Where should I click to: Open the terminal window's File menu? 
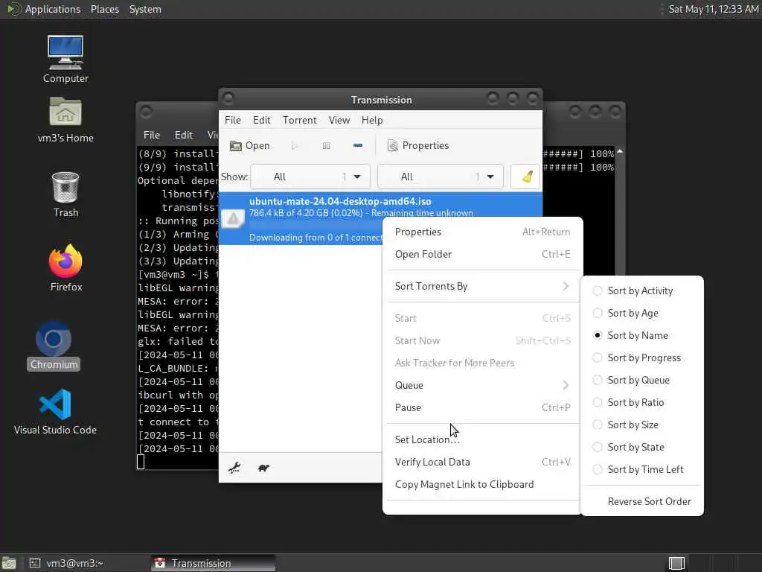click(x=152, y=136)
